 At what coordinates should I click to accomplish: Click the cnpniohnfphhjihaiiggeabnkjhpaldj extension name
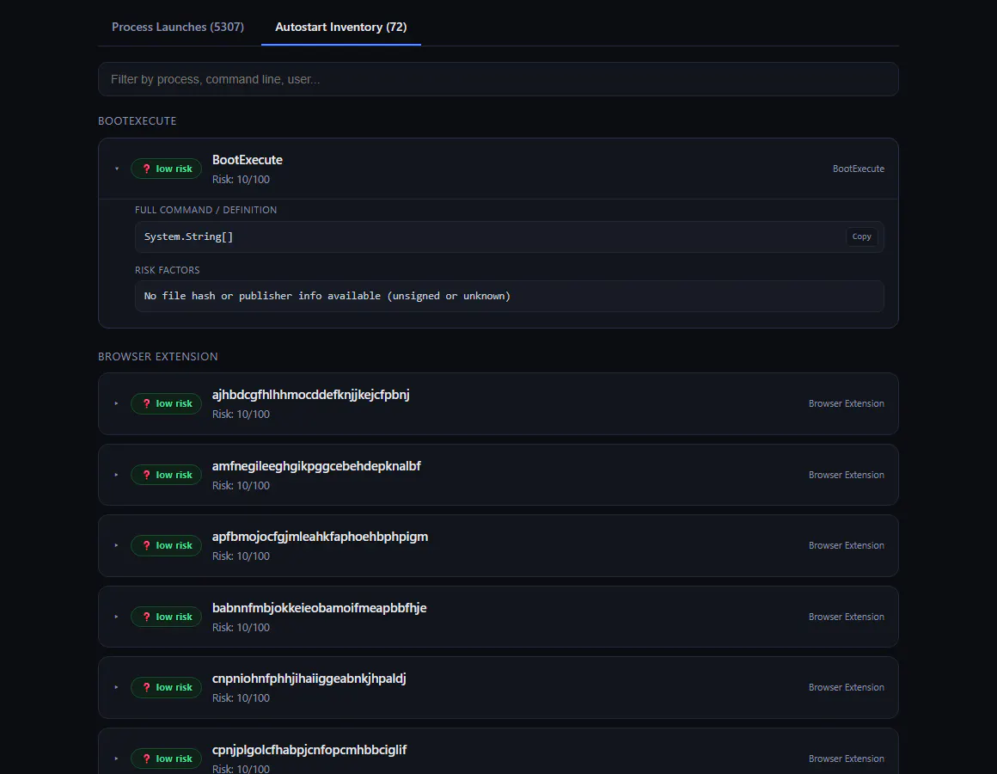(x=309, y=679)
